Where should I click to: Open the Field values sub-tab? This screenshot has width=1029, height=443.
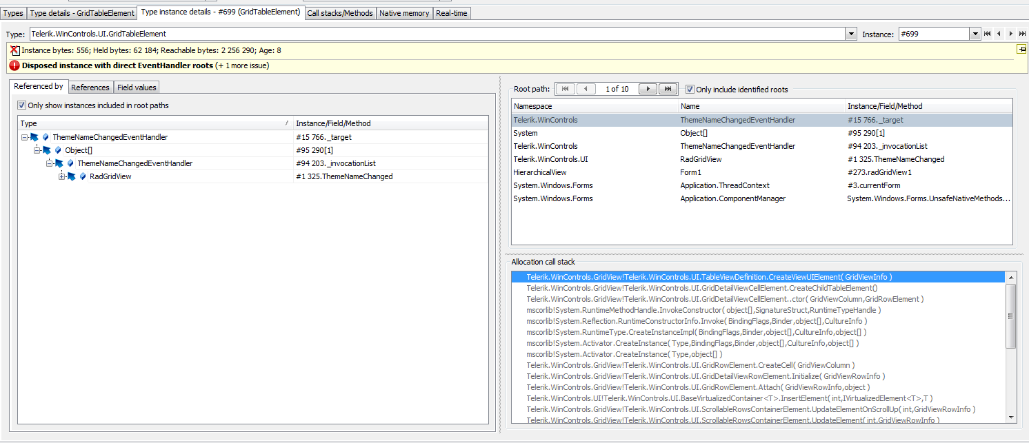pyautogui.click(x=137, y=87)
